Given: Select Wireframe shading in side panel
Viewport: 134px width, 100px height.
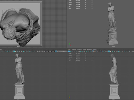Looking at the screenshot, I should tap(107, 51).
